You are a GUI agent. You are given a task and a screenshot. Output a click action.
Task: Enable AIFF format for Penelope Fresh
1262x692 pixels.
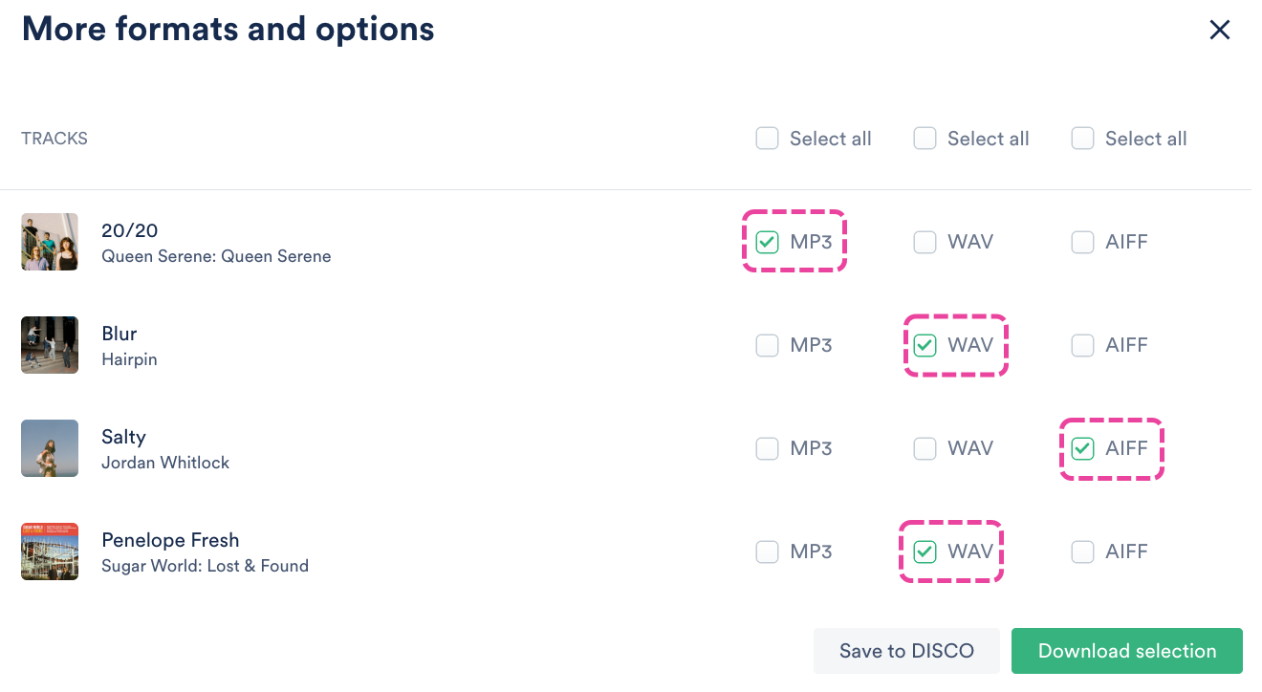pyautogui.click(x=1082, y=551)
